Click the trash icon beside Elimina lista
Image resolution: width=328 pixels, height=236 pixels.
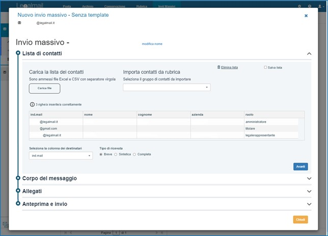pos(218,67)
